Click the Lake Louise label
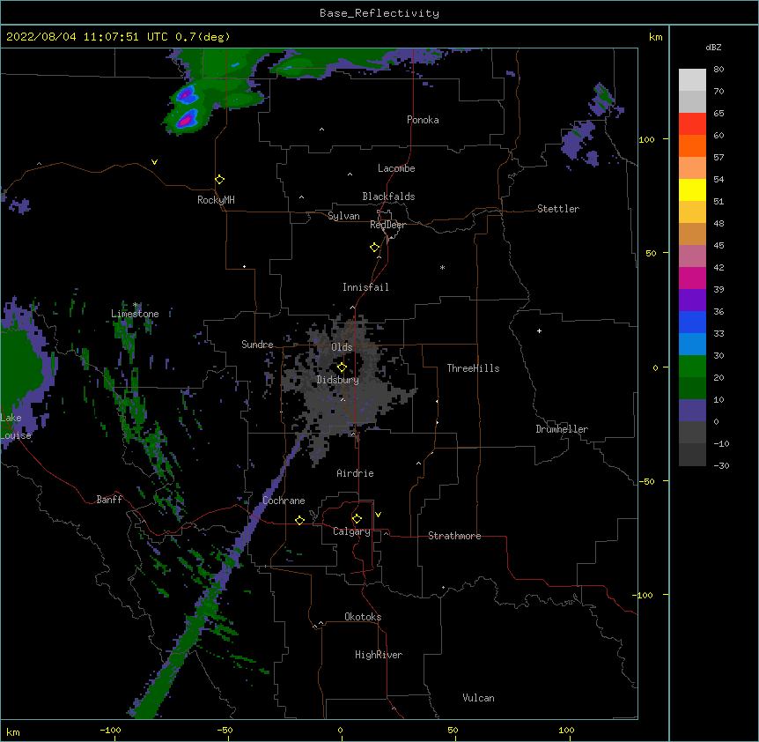759x742 pixels. [x=16, y=427]
